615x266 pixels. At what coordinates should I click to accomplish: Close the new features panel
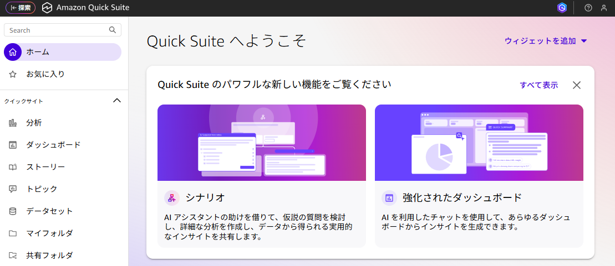click(x=577, y=85)
